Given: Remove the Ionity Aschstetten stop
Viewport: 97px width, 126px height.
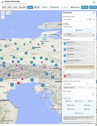Looking at the screenshot, I should click(93, 55).
